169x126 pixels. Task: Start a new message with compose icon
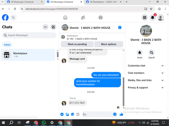[x=53, y=27]
